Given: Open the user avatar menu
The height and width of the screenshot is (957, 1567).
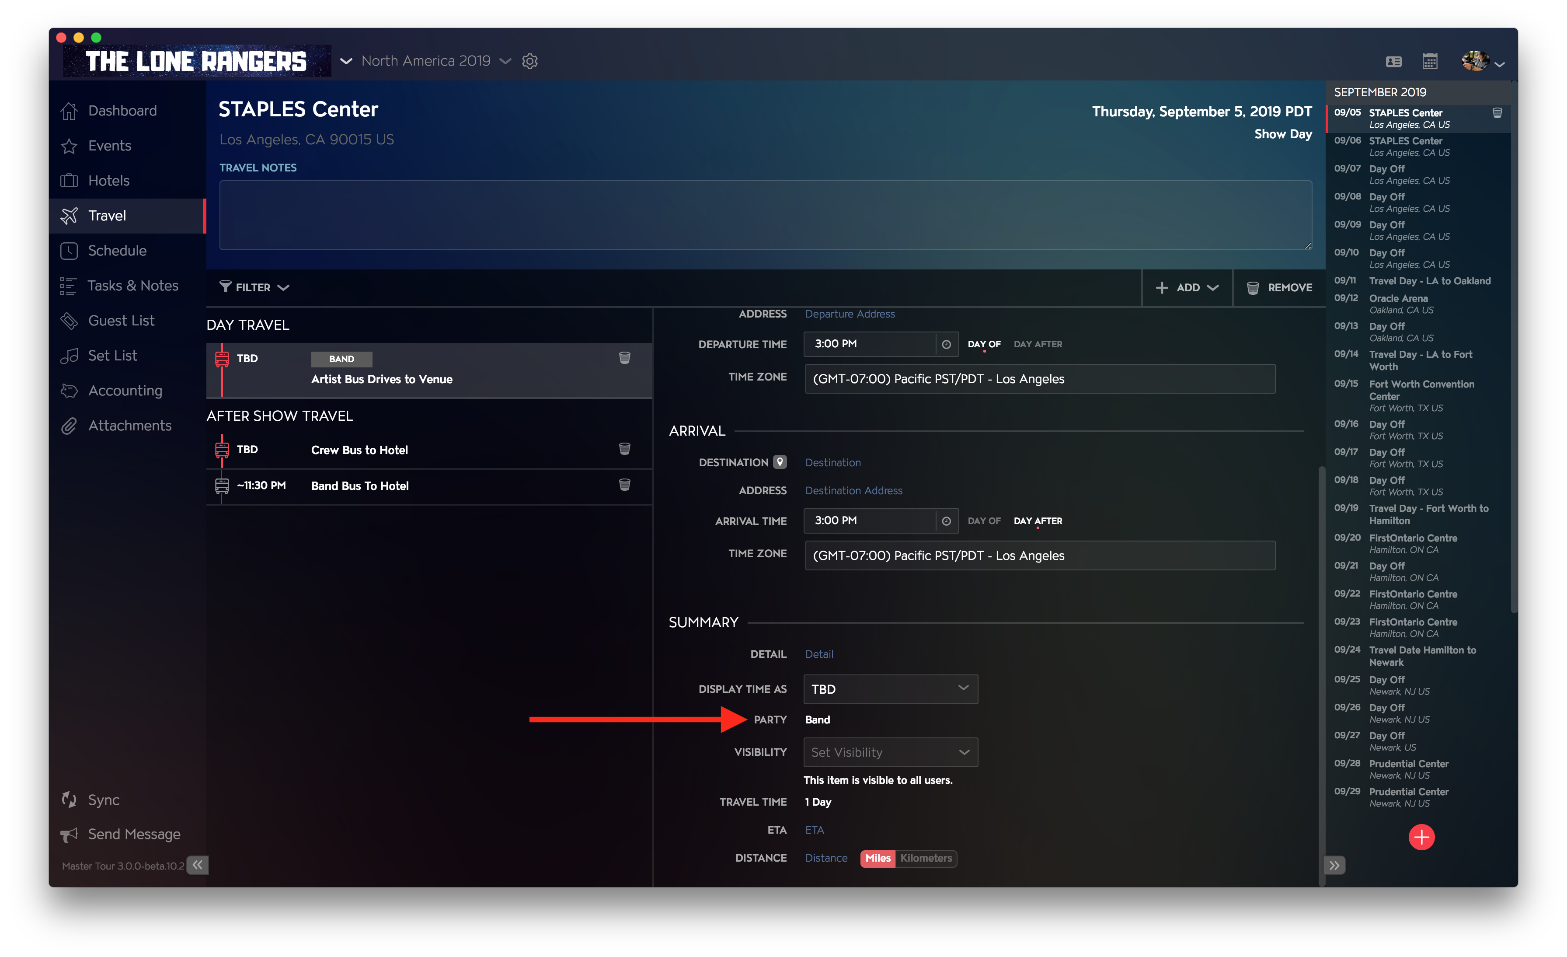Looking at the screenshot, I should (x=1483, y=61).
